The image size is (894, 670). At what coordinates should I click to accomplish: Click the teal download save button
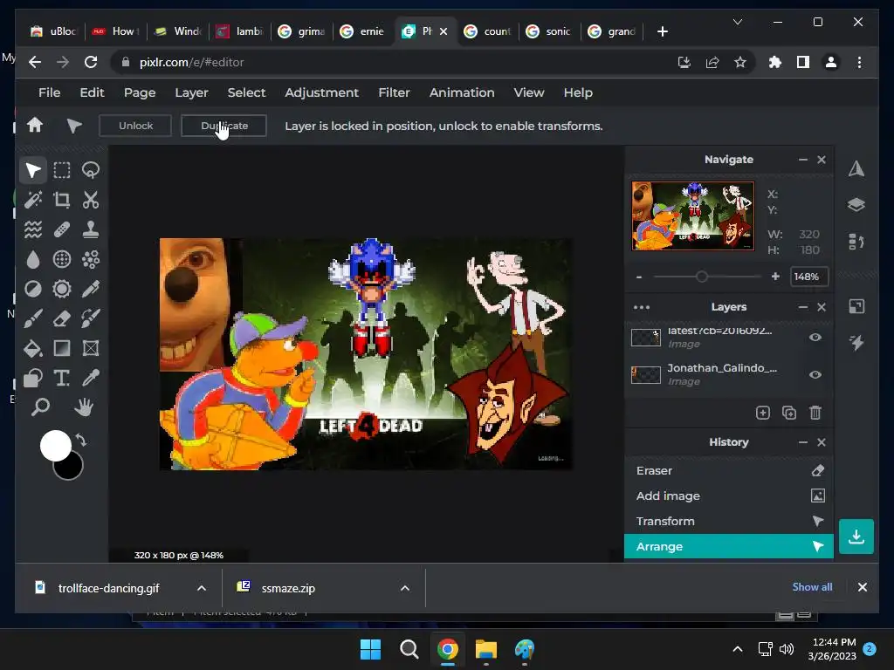(856, 537)
